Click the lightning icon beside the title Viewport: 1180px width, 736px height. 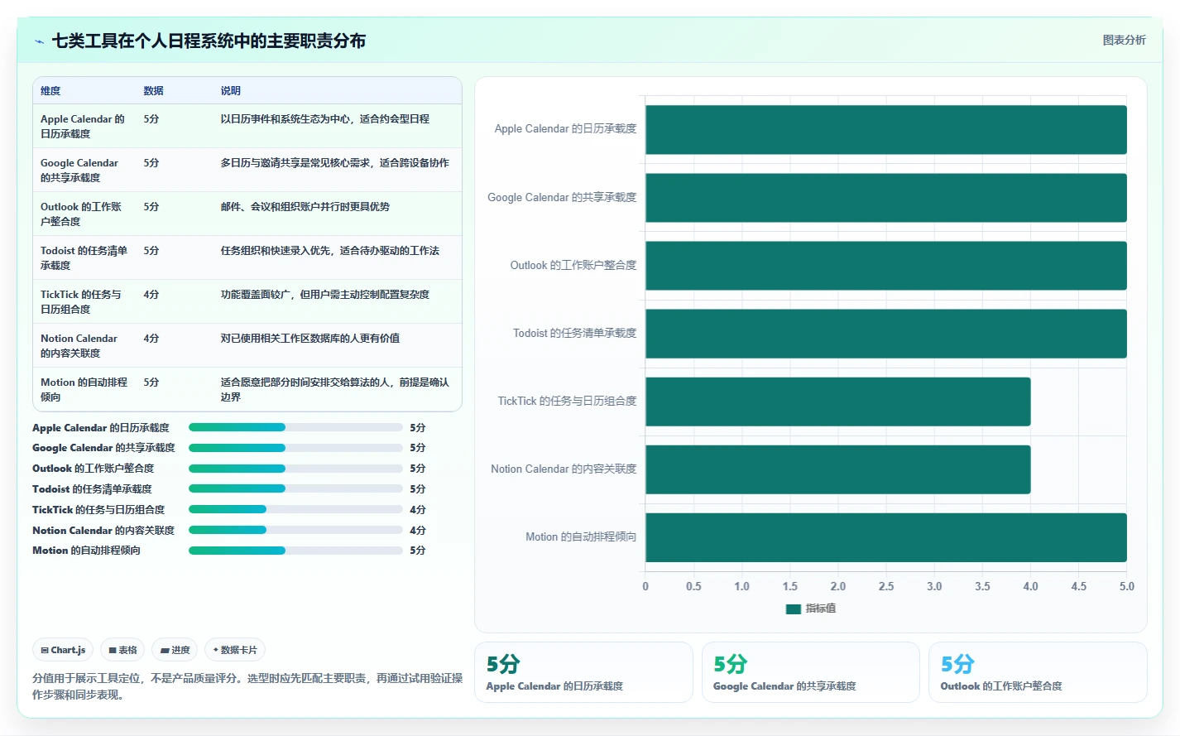[39, 41]
